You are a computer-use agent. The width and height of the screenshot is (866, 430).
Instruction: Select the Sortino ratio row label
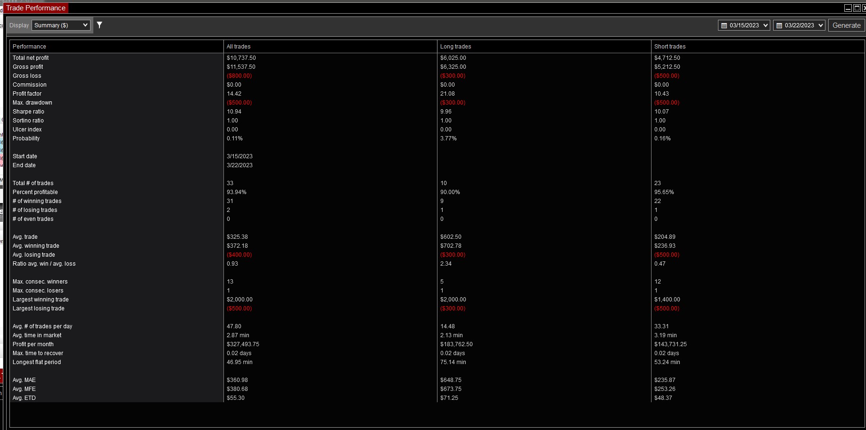(28, 121)
